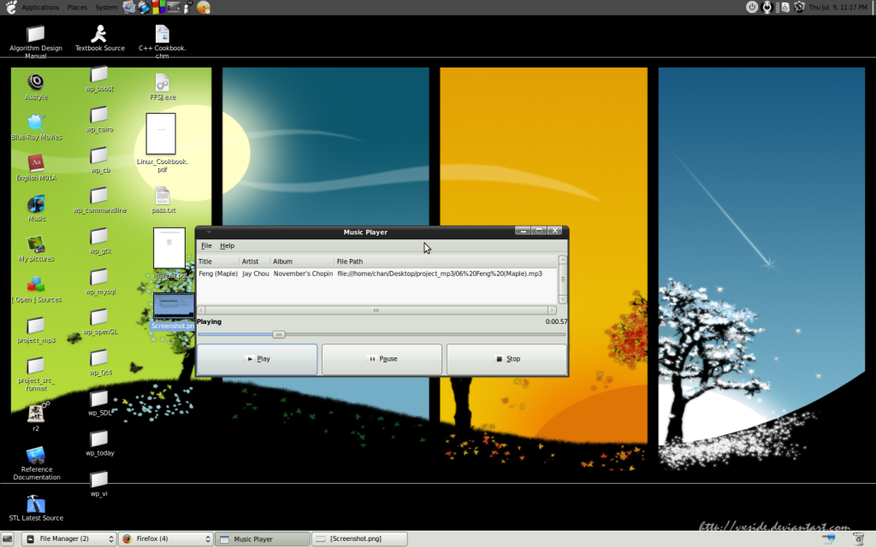Select the pass.txt file icon
This screenshot has width=876, height=547.
coord(163,197)
